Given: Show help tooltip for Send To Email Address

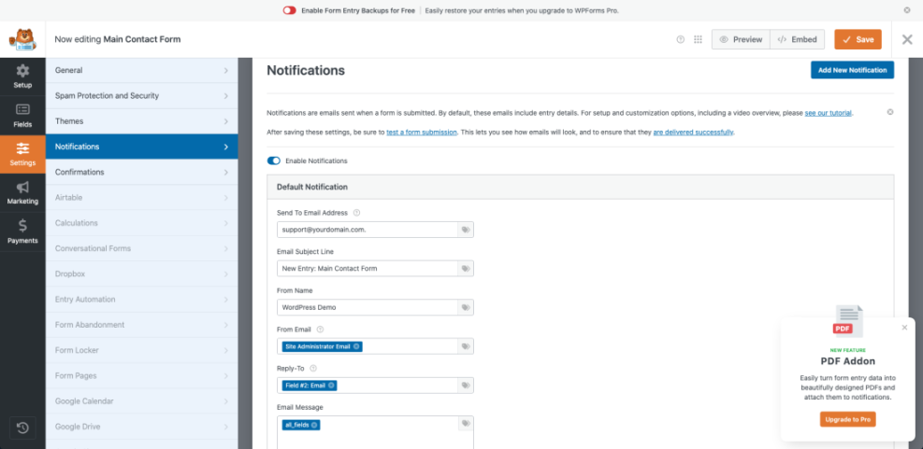Looking at the screenshot, I should point(356,212).
